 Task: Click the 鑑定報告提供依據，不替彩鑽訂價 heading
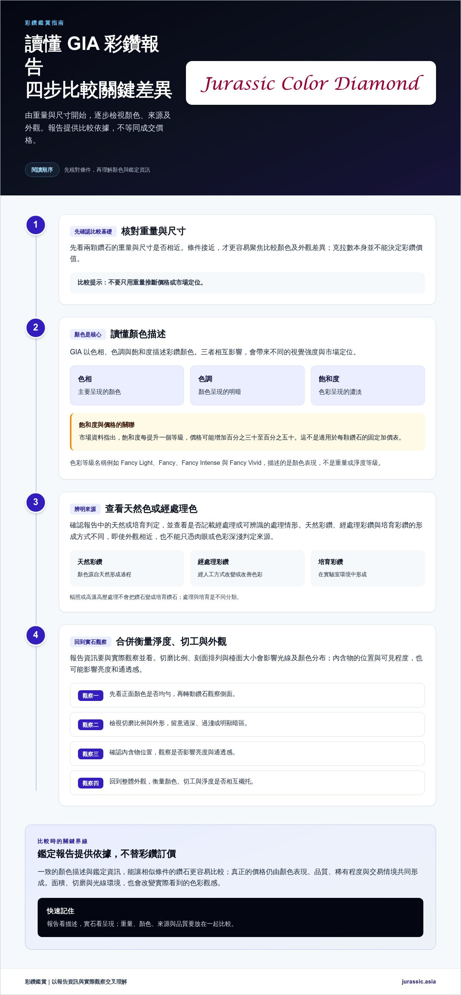click(x=107, y=854)
